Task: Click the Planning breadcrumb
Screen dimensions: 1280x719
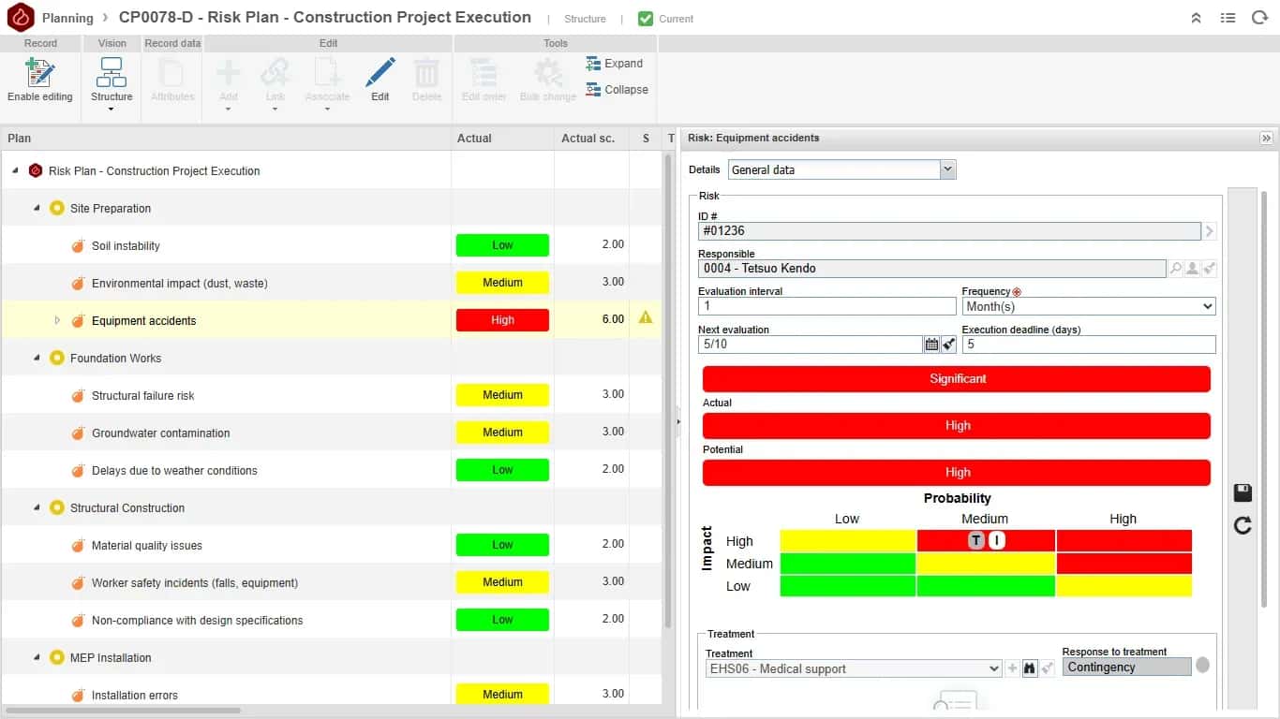Action: 67,18
